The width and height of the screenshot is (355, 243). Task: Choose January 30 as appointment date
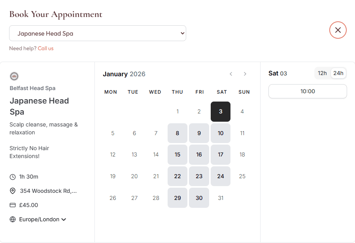pyautogui.click(x=199, y=198)
